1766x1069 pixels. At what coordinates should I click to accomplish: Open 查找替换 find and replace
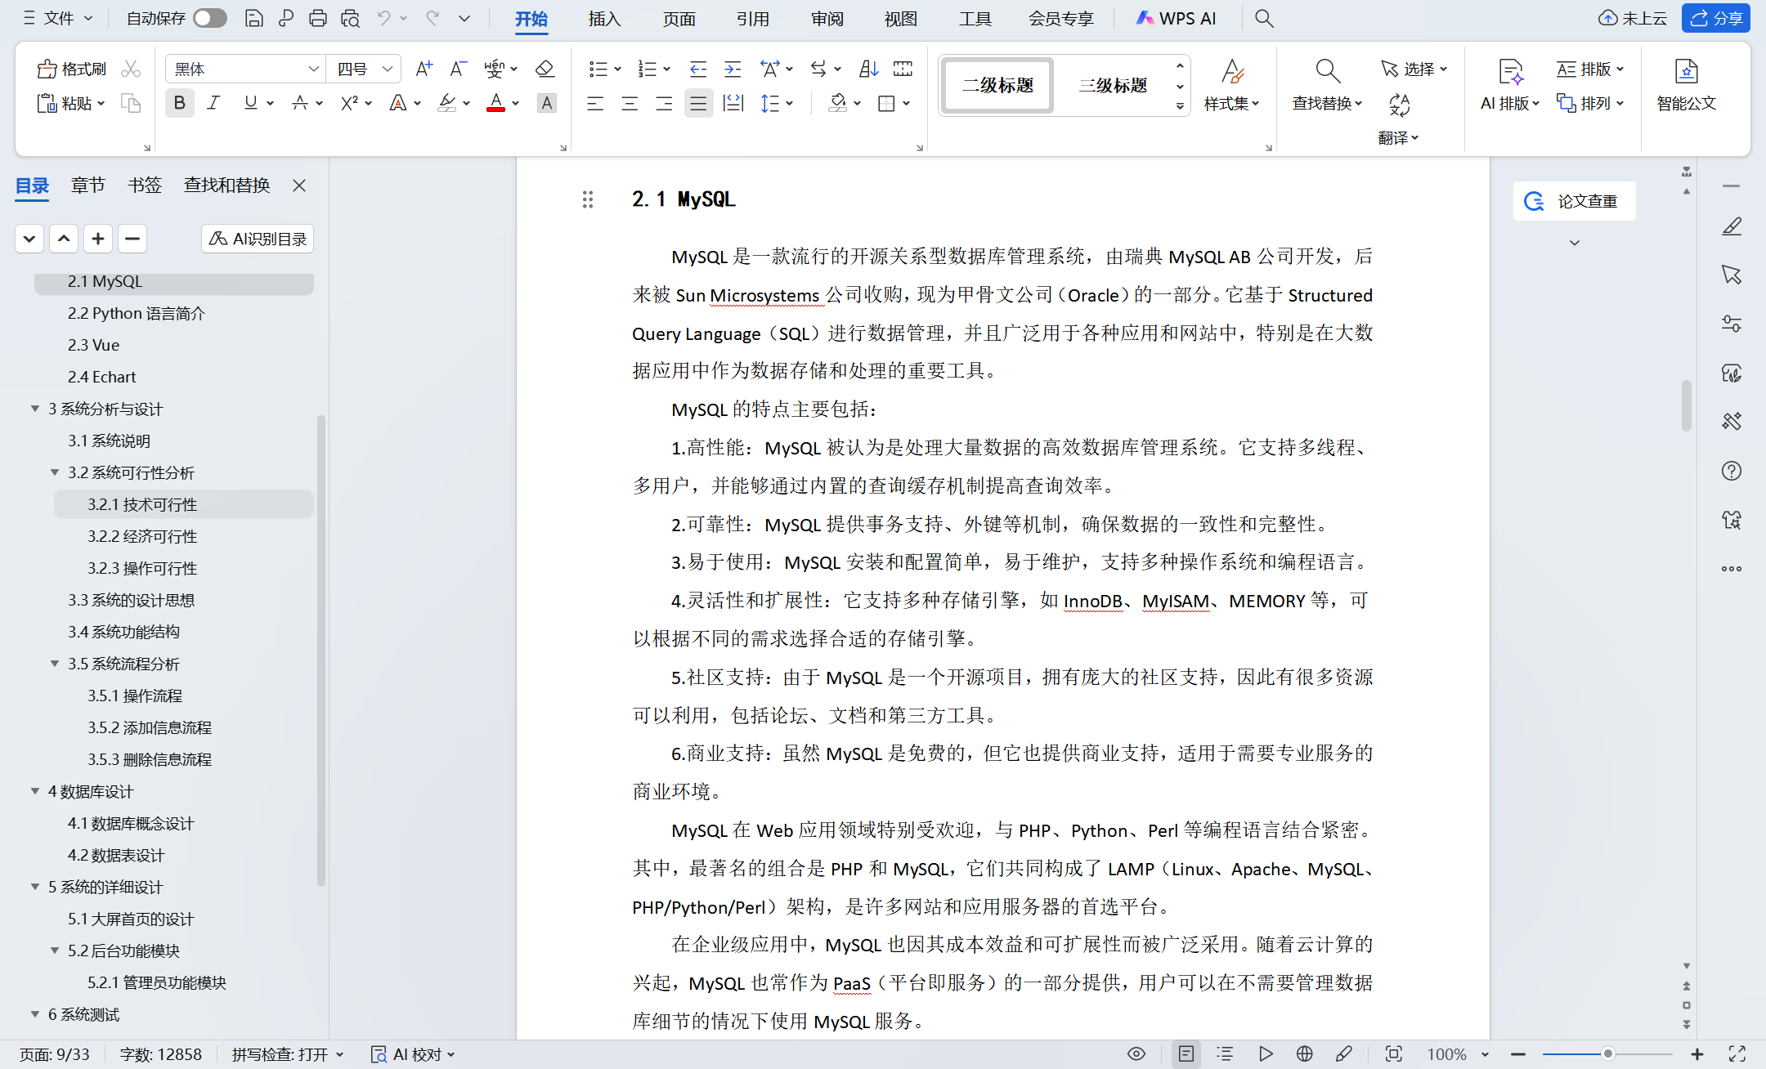[1328, 84]
